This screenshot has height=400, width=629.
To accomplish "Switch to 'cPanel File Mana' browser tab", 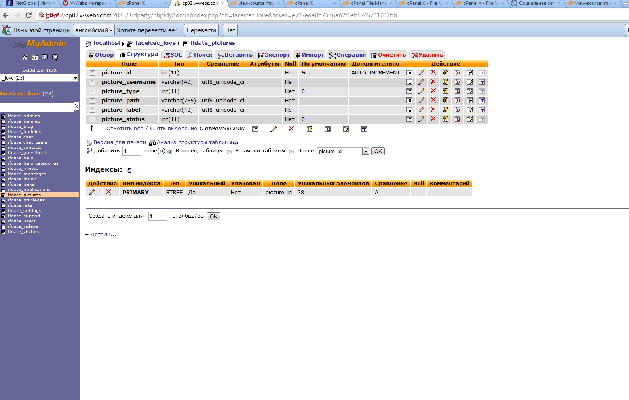I will tap(367, 3).
